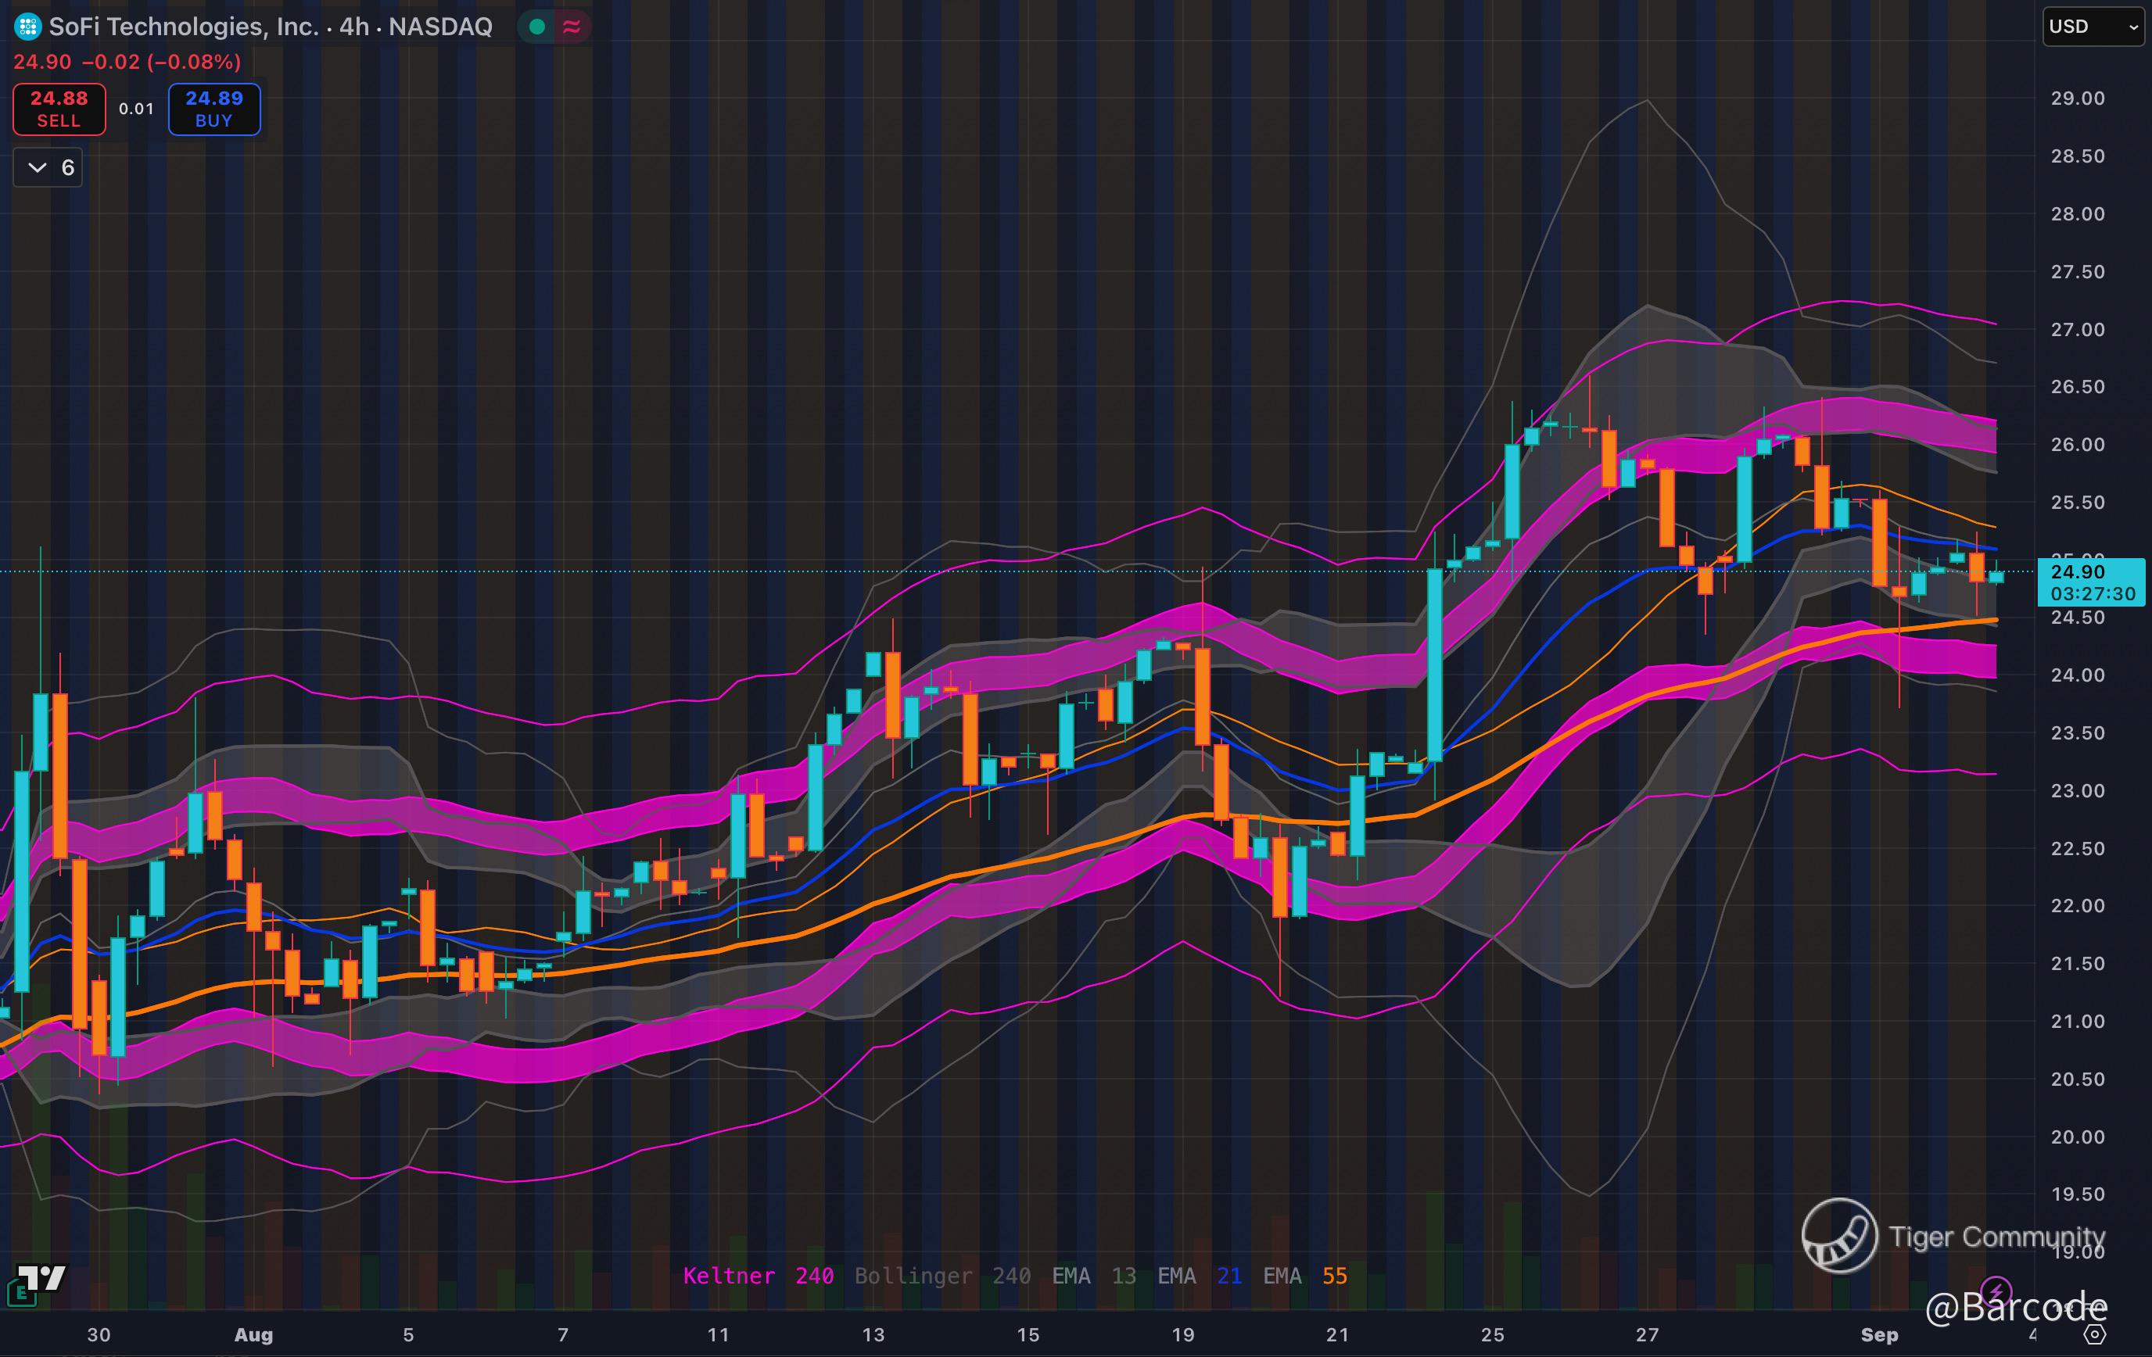This screenshot has height=1357, width=2152.
Task: Click the green market open status dot
Action: [537, 27]
